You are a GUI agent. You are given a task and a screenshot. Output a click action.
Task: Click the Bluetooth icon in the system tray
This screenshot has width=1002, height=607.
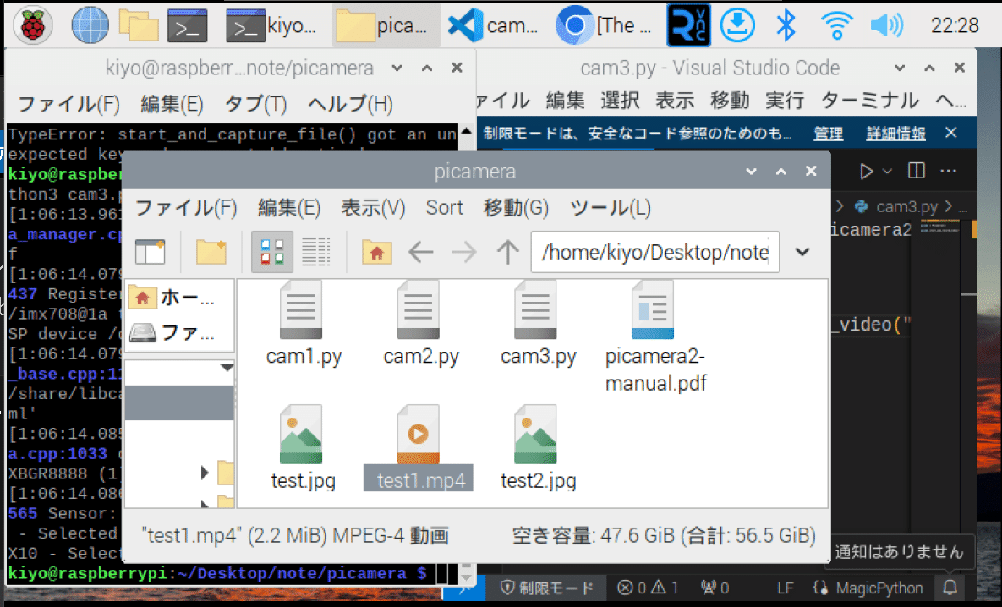click(785, 25)
